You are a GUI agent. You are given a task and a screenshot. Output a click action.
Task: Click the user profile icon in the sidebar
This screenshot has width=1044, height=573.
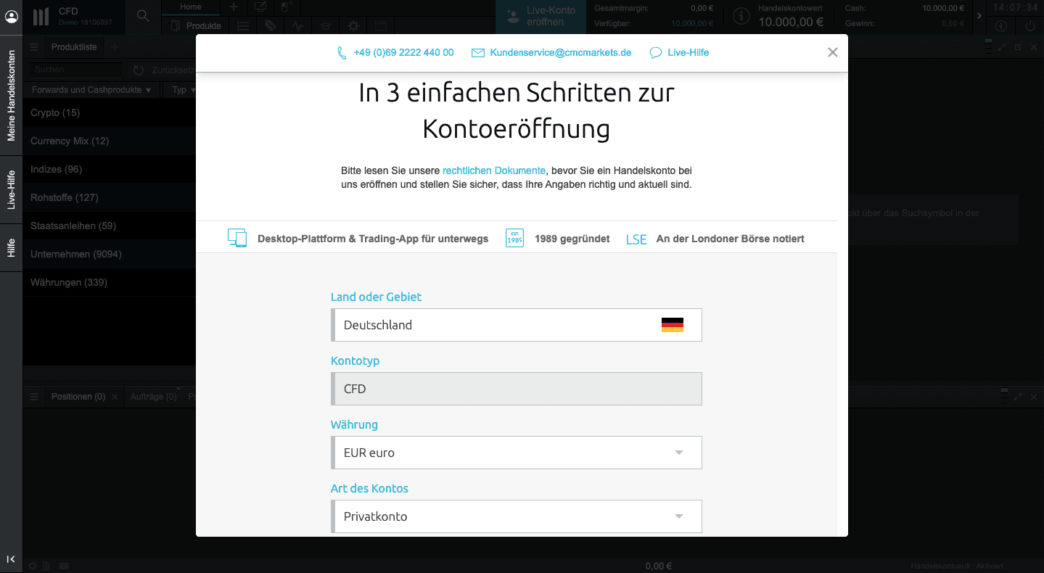pyautogui.click(x=11, y=17)
